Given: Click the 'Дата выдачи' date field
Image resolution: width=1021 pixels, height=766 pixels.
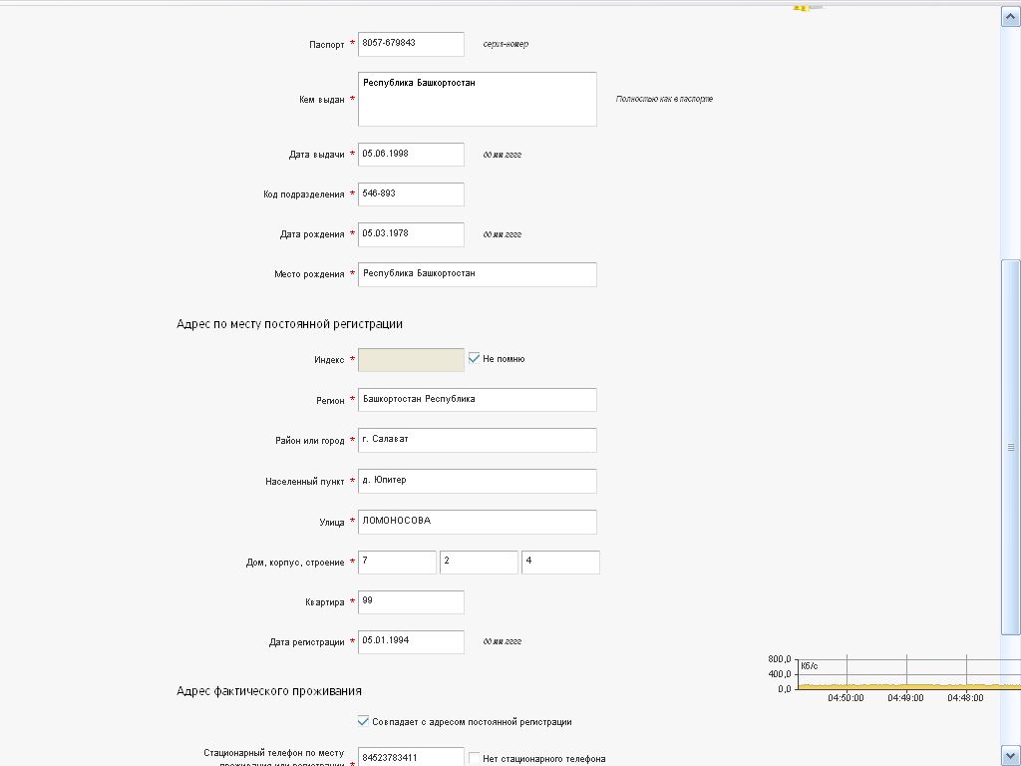Looking at the screenshot, I should tap(411, 155).
